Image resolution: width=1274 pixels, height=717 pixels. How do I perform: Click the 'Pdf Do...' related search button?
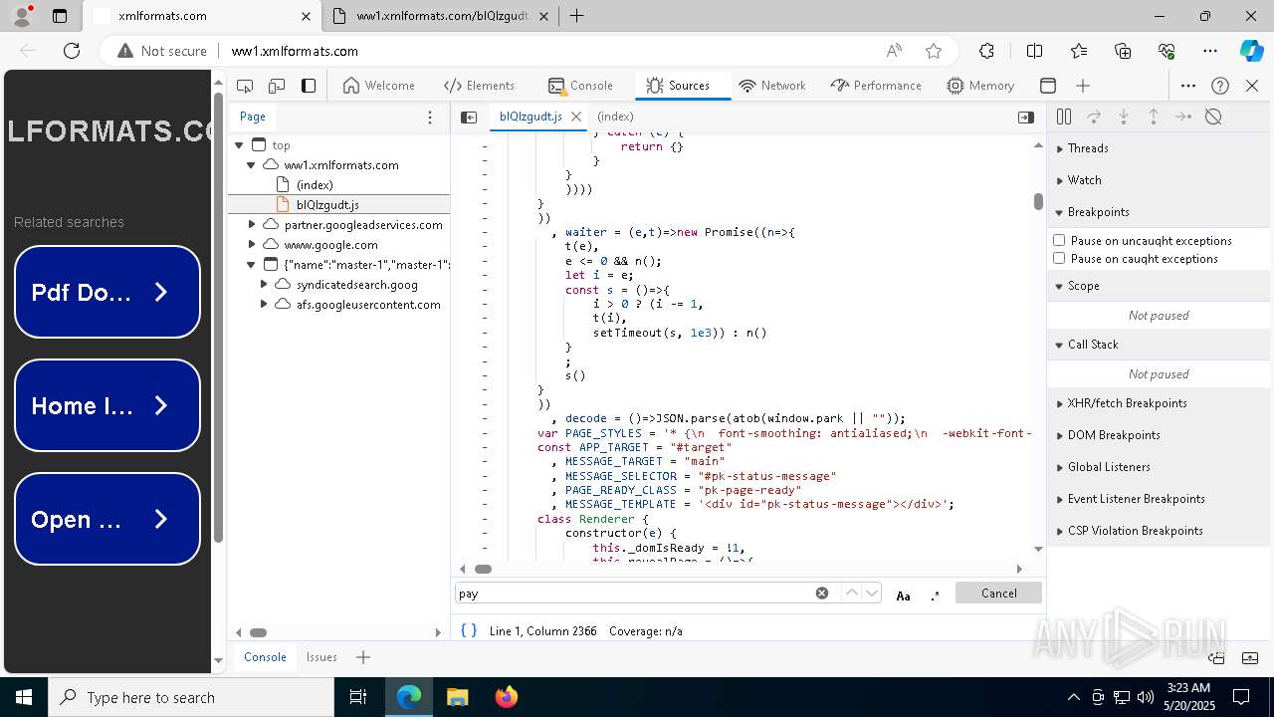(107, 292)
